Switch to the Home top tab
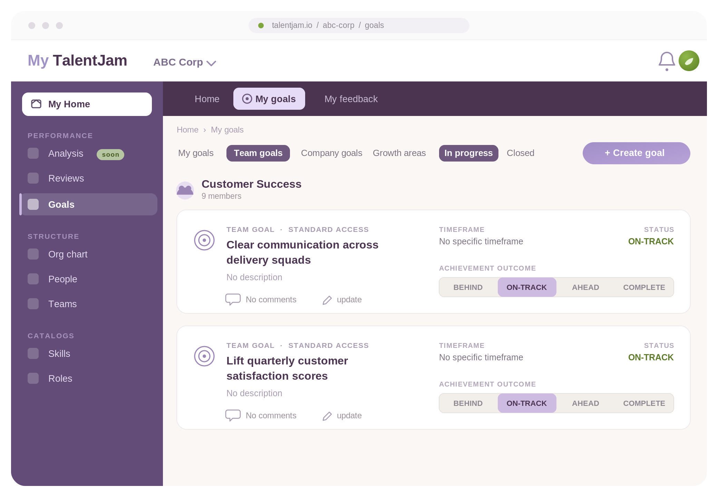Image resolution: width=718 pixels, height=497 pixels. (x=207, y=99)
